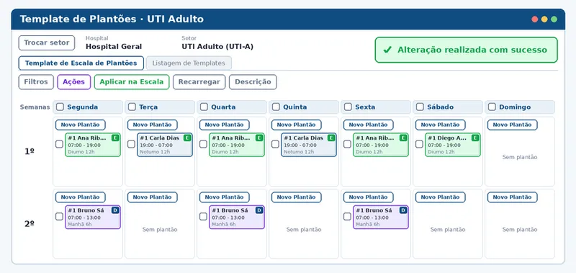Image resolution: width=576 pixels, height=273 pixels.
Task: Add Novo Plantão on Terça week 2
Action: (x=153, y=197)
